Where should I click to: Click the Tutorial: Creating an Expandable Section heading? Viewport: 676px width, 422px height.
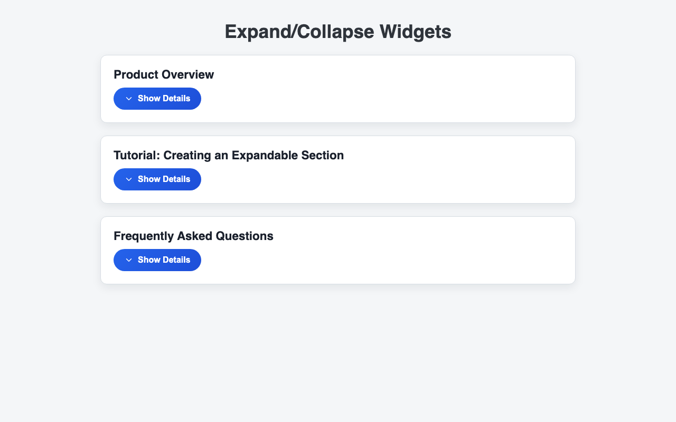(229, 156)
